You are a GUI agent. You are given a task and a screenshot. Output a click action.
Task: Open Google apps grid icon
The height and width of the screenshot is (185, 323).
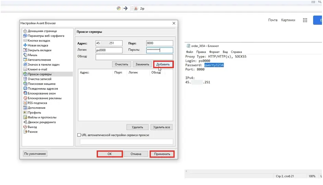coord(305,20)
